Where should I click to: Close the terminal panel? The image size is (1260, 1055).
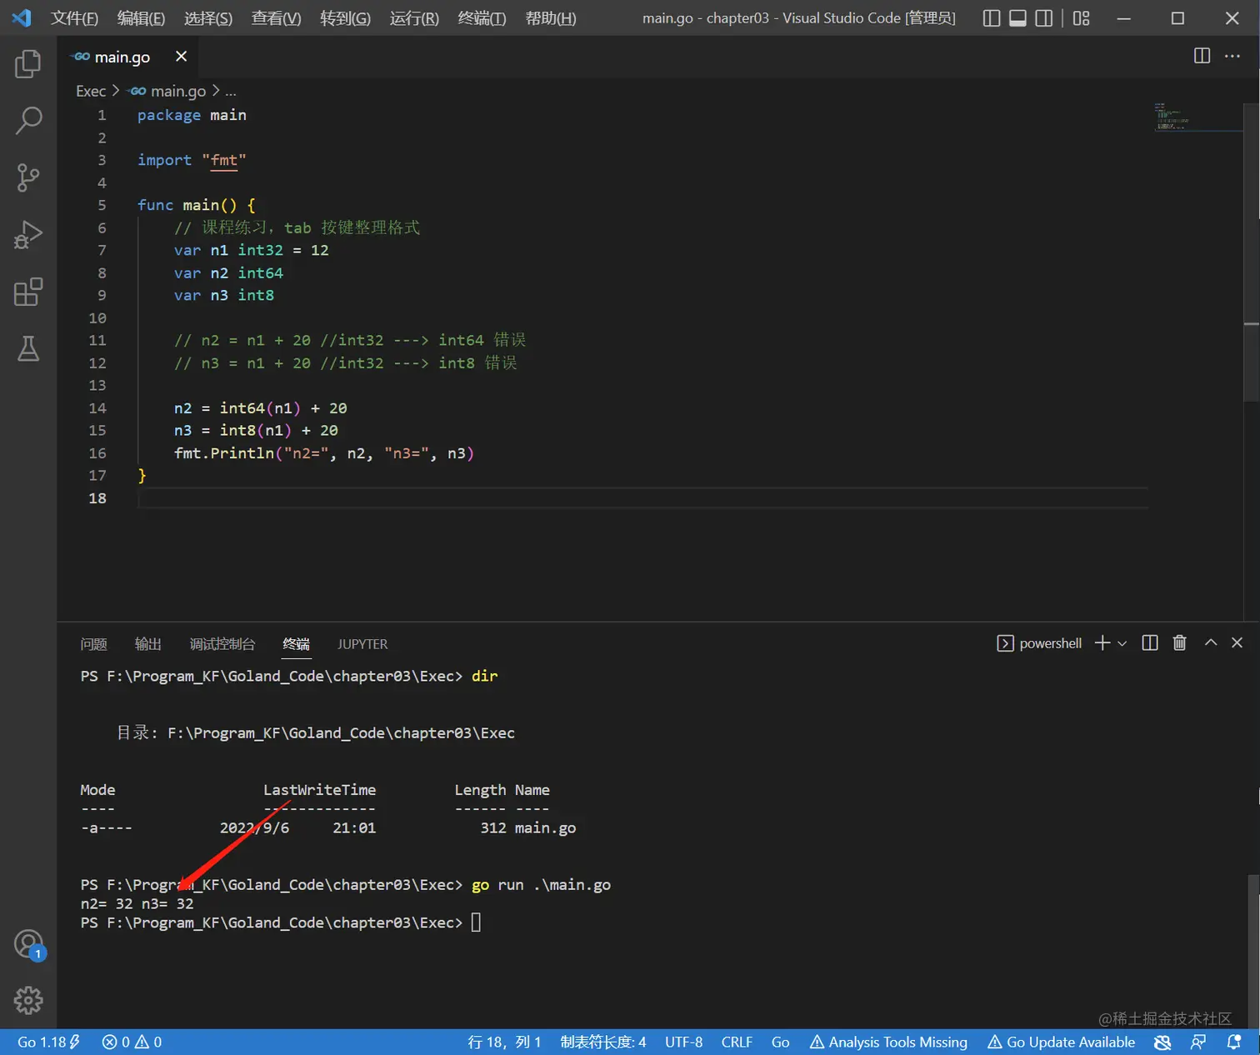tap(1237, 642)
